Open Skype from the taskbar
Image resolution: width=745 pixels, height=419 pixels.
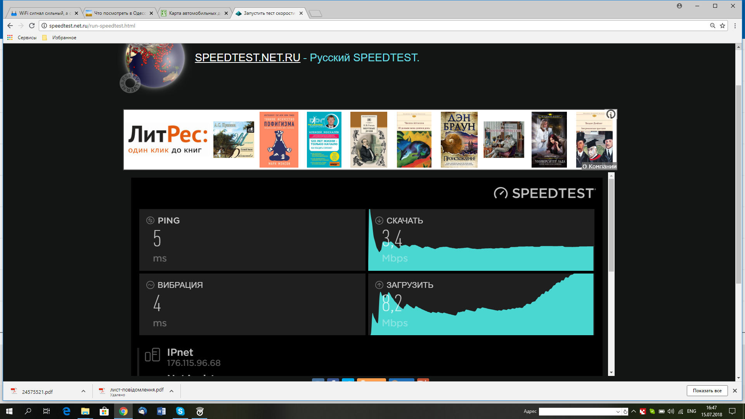pyautogui.click(x=180, y=411)
